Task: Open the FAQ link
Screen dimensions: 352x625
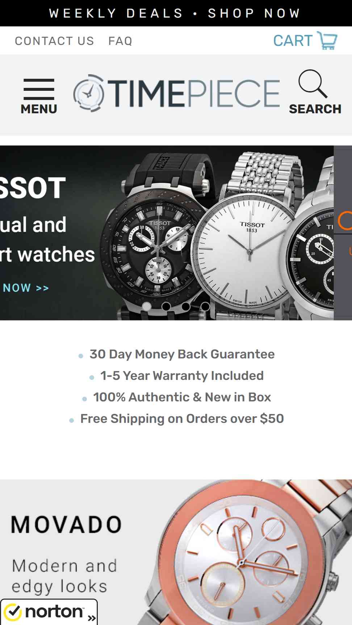Action: click(120, 41)
